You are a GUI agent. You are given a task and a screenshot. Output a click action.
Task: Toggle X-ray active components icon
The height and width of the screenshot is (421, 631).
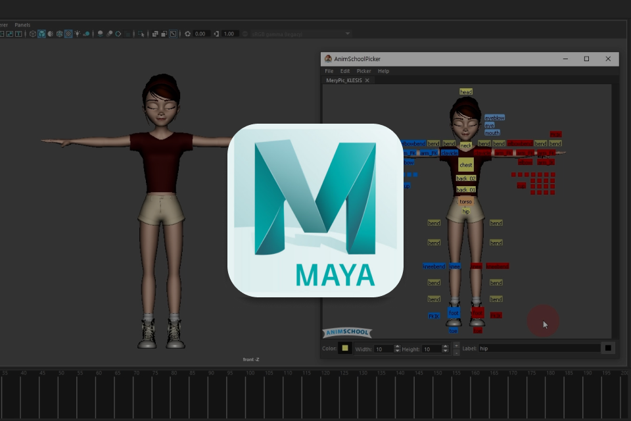164,34
